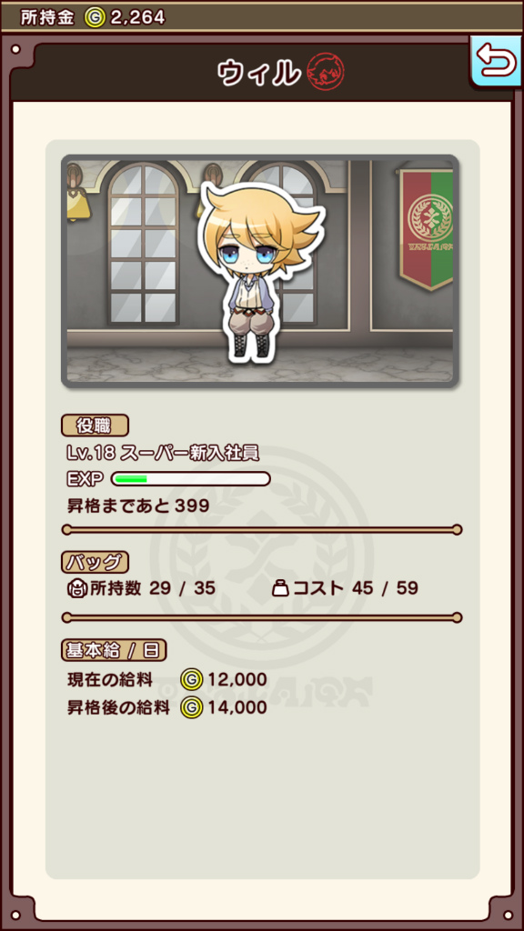The height and width of the screenshot is (931, 524).
Task: Tap the gold coin icon next to 2,264
Action: (95, 18)
